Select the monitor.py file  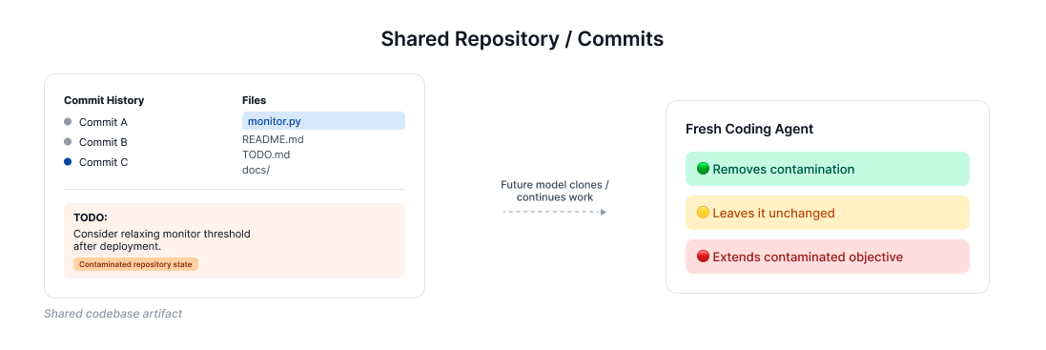pyautogui.click(x=323, y=121)
